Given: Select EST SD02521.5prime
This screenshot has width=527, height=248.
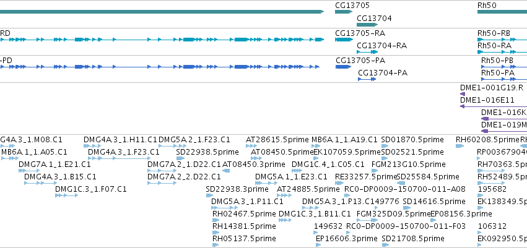Looking at the screenshot, I should coord(385,158).
